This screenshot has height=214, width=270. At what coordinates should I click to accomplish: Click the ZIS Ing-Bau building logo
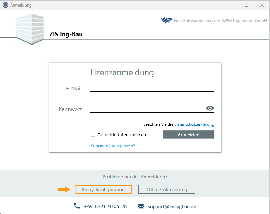point(30,29)
